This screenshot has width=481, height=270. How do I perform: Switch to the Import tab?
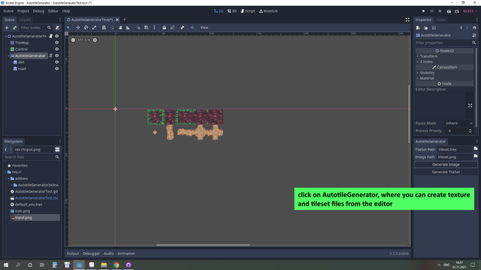coord(25,19)
